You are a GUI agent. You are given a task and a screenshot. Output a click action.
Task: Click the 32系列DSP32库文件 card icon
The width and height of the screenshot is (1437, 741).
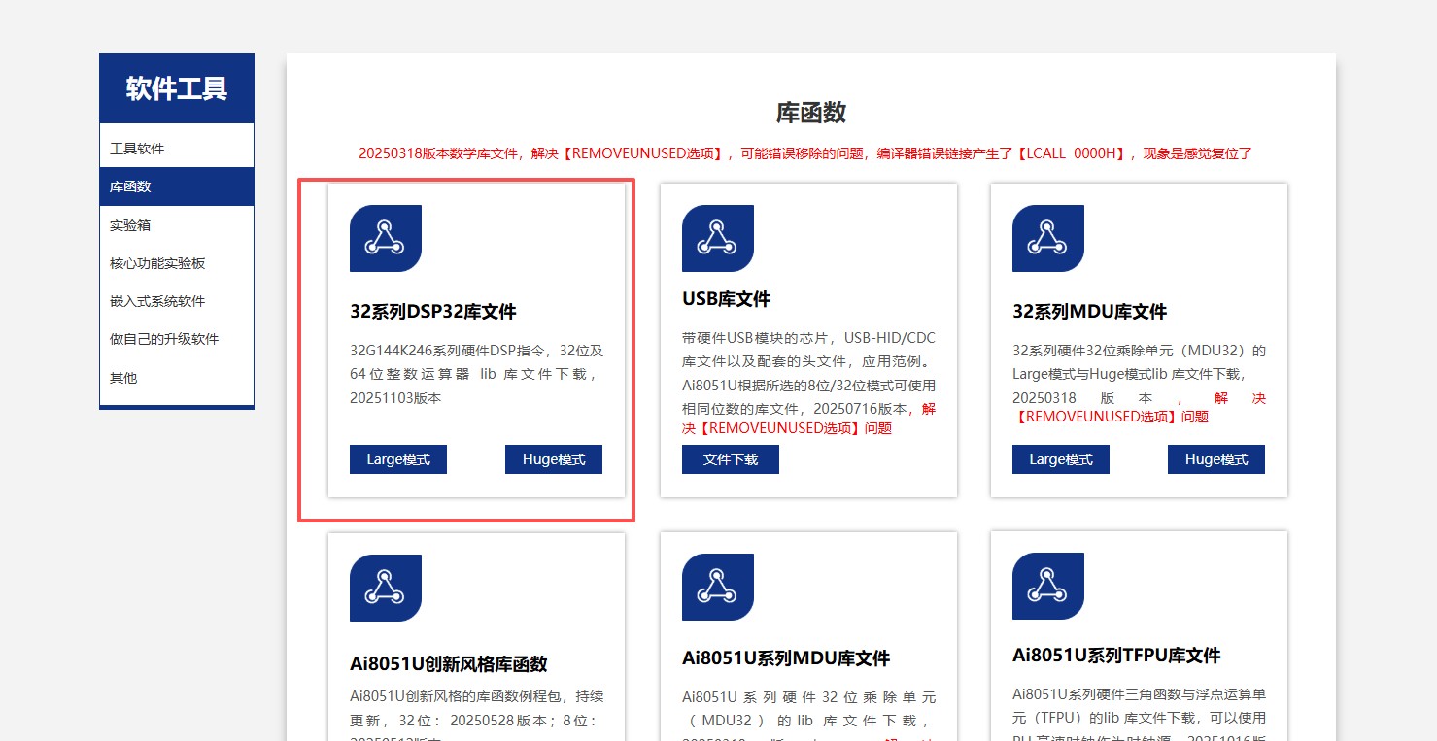point(385,238)
